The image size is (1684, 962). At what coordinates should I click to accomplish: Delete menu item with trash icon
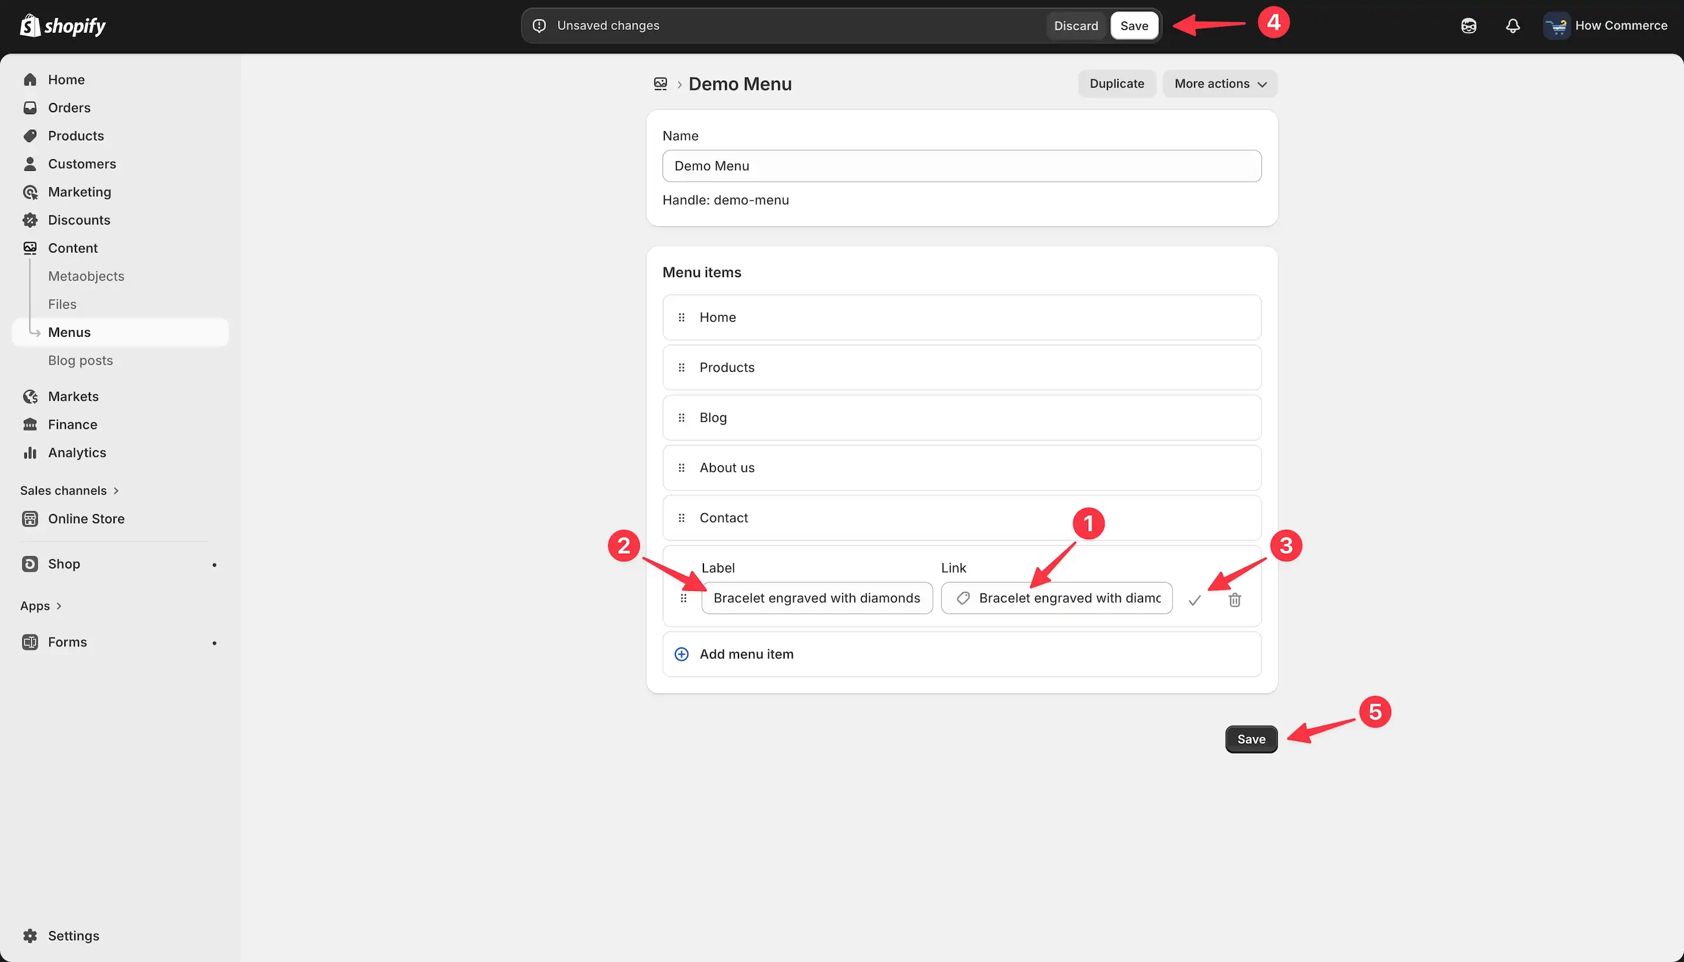1234,600
